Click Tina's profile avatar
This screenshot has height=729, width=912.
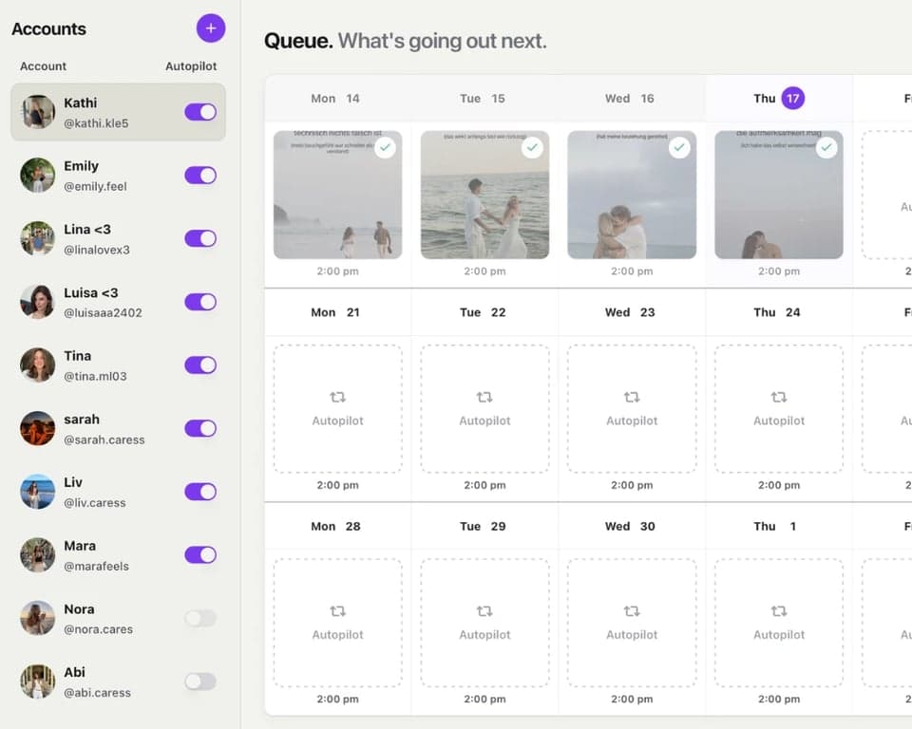[38, 365]
